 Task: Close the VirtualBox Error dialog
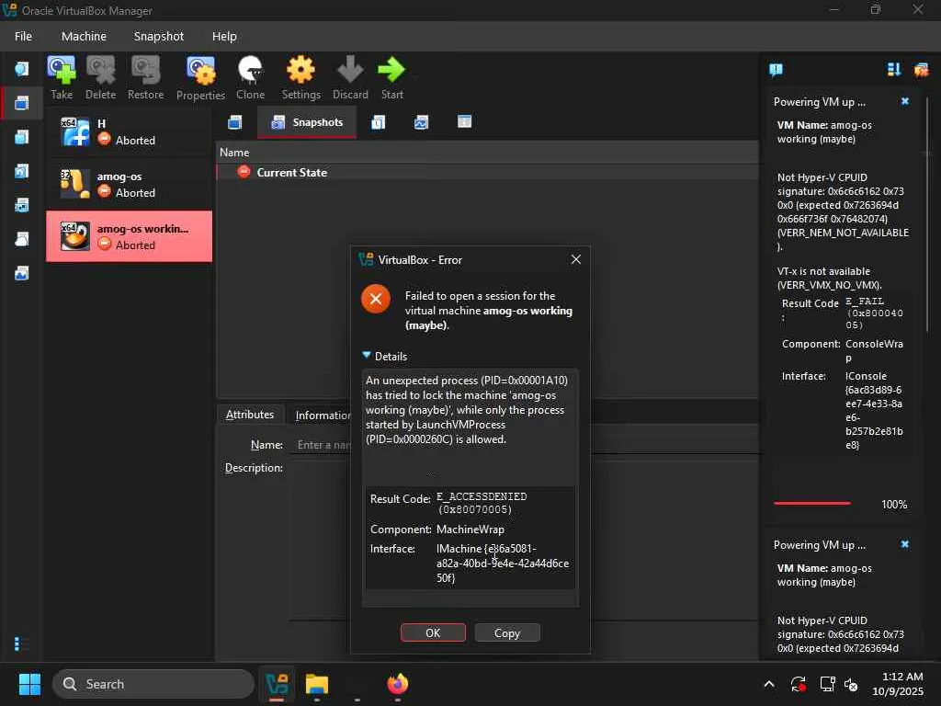point(575,259)
